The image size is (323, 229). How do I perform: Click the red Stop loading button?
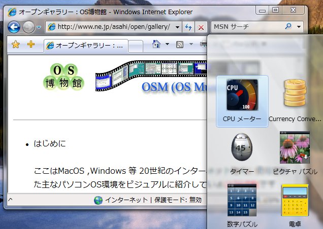[x=201, y=27]
